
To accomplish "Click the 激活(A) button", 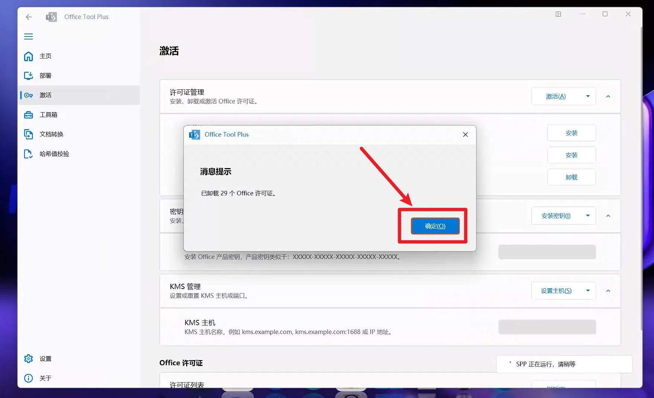I will pyautogui.click(x=556, y=96).
